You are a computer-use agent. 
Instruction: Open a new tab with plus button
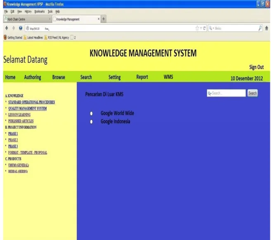pyautogui.click(x=104, y=19)
